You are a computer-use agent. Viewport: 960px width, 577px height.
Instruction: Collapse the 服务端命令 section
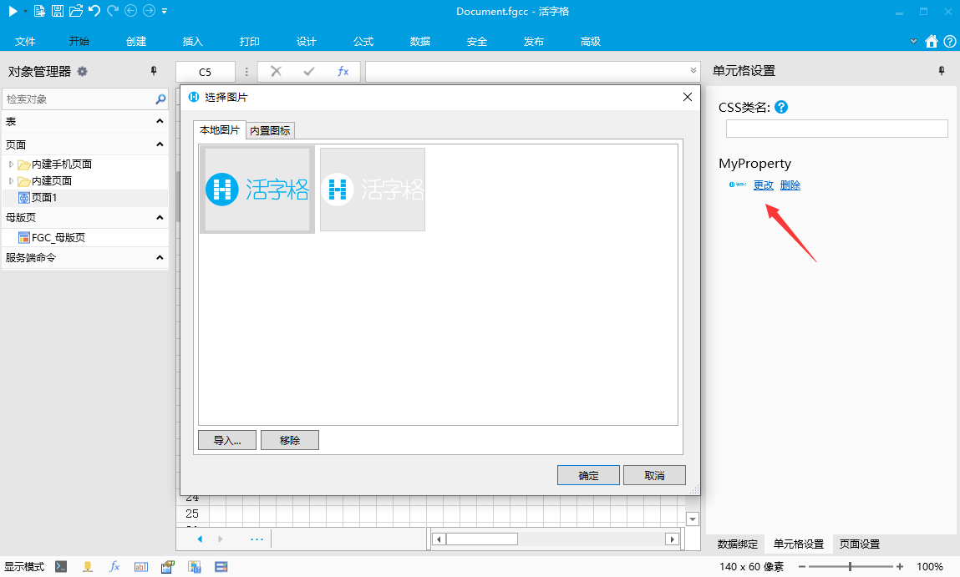[x=160, y=257]
